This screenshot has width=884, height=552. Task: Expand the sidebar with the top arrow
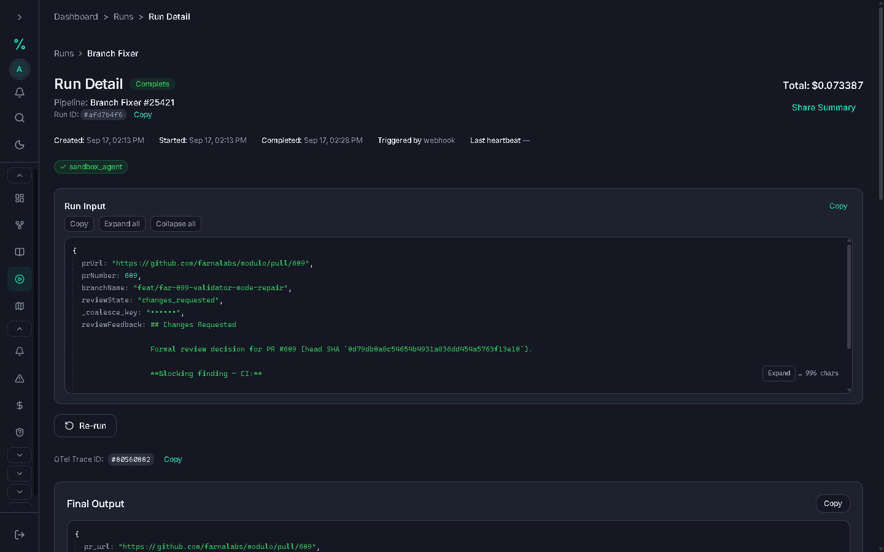pos(20,17)
